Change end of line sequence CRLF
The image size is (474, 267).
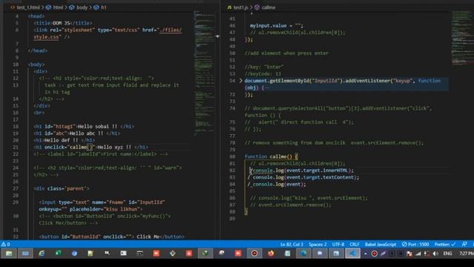pos(354,244)
